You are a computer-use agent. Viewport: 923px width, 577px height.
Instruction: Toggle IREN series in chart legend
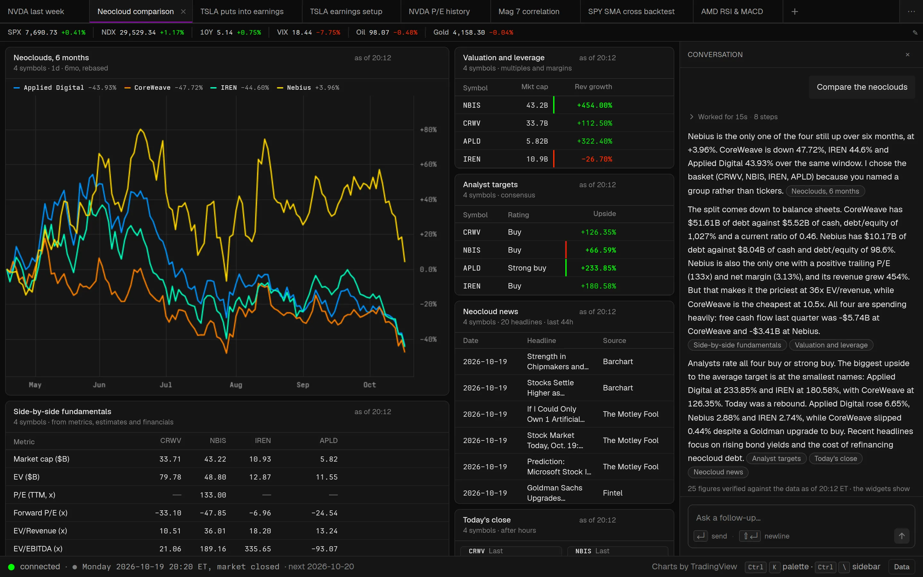[239, 88]
